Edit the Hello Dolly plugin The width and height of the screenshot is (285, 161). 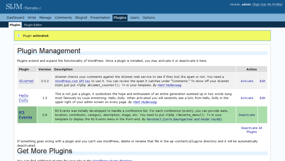tap(262, 98)
